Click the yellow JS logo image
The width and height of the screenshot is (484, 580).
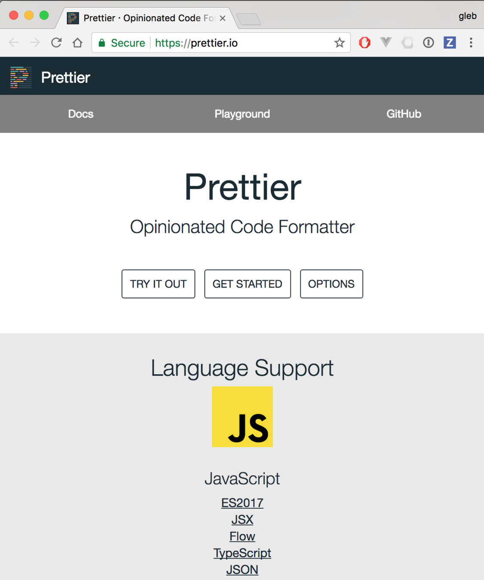pyautogui.click(x=242, y=417)
